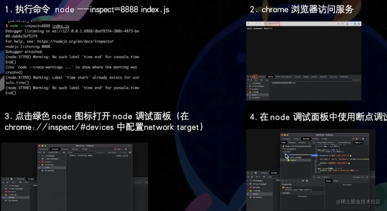Click the bookmark star in step 2 browser

343,24
